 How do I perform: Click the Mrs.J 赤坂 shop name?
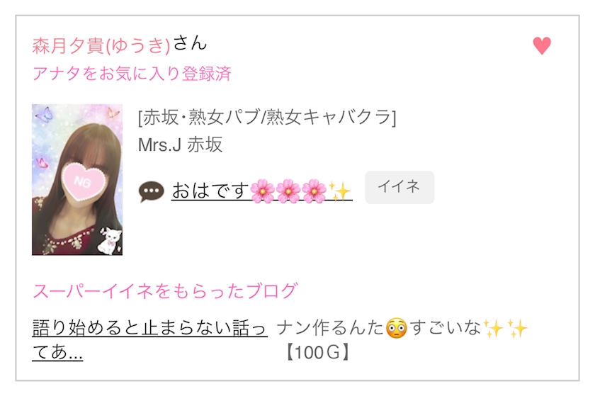pyautogui.click(x=180, y=145)
